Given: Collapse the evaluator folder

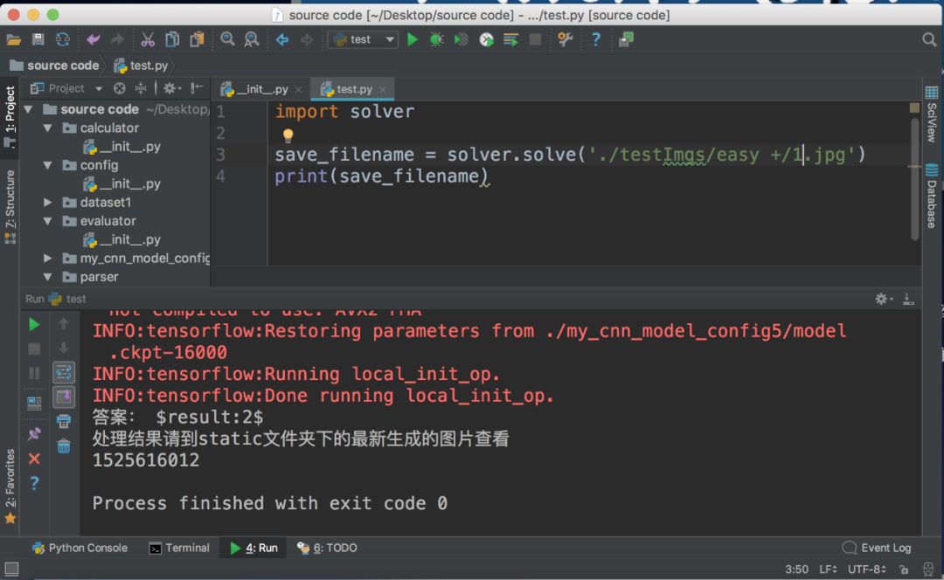Looking at the screenshot, I should coord(47,221).
